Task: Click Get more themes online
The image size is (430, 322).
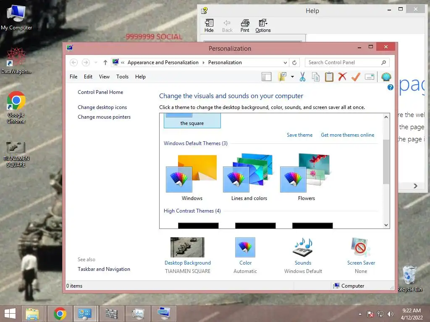Action: pos(347,135)
